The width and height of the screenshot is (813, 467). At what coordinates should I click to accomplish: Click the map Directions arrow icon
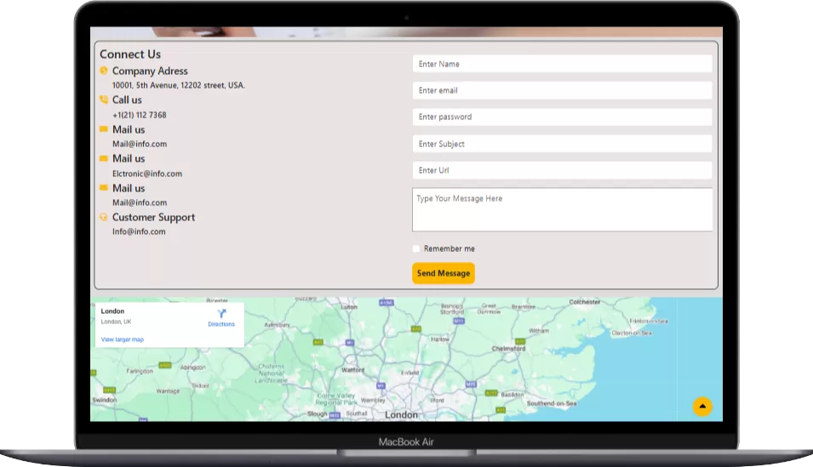pos(221,314)
